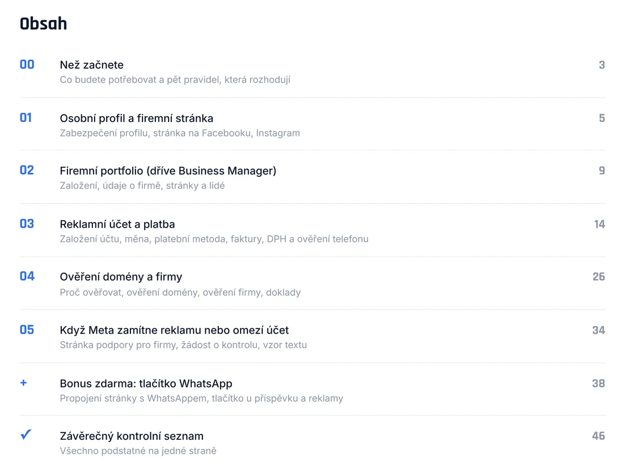Open Reklamní účet a platba section
The height and width of the screenshot is (463, 624).
(x=117, y=224)
